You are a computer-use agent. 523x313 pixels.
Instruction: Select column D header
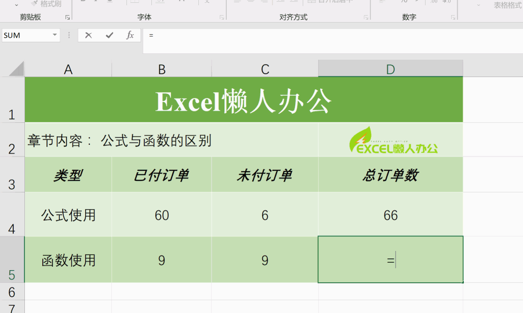[x=391, y=68]
